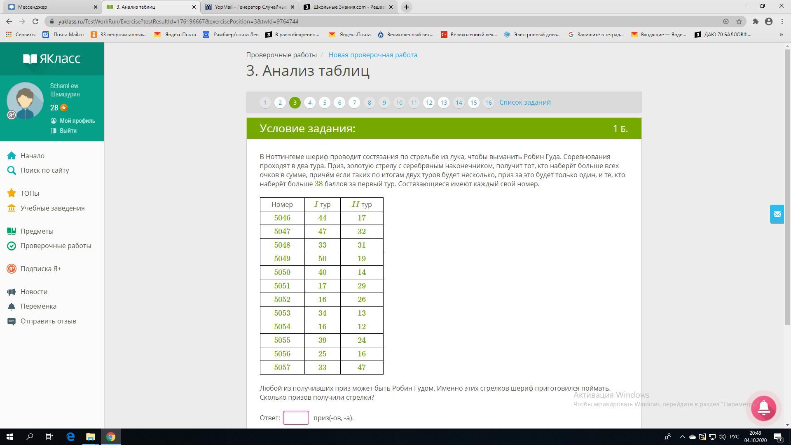
Task: Click Новая проверочная работа breadcrumb link
Action: coord(372,55)
